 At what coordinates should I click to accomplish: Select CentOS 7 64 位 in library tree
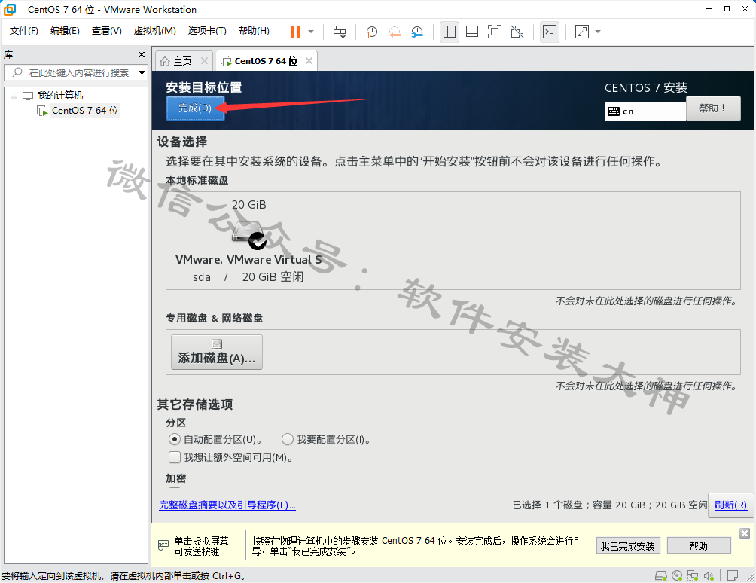(x=85, y=111)
